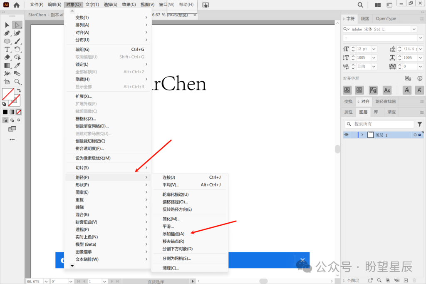426x284 pixels.
Task: Open the kerning 自动 dropdown
Action: (x=374, y=66)
